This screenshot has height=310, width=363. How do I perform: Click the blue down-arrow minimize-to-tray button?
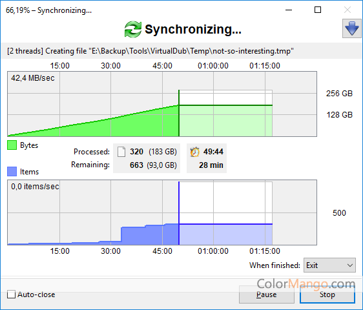coord(351,28)
